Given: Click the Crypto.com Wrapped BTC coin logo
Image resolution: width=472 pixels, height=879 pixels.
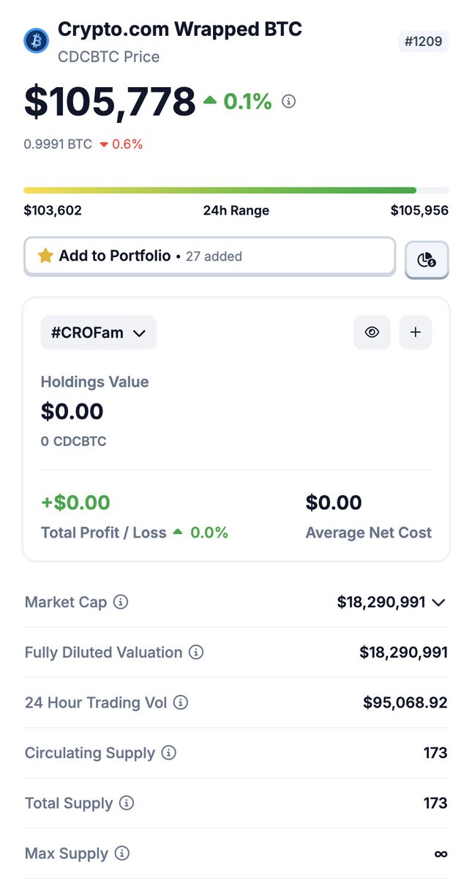Looking at the screenshot, I should click(36, 40).
